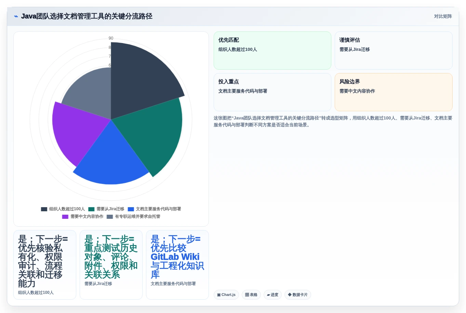Toggle the 文档主要服务代码与部署 legend entry
466x313 pixels.
pyautogui.click(x=155, y=209)
